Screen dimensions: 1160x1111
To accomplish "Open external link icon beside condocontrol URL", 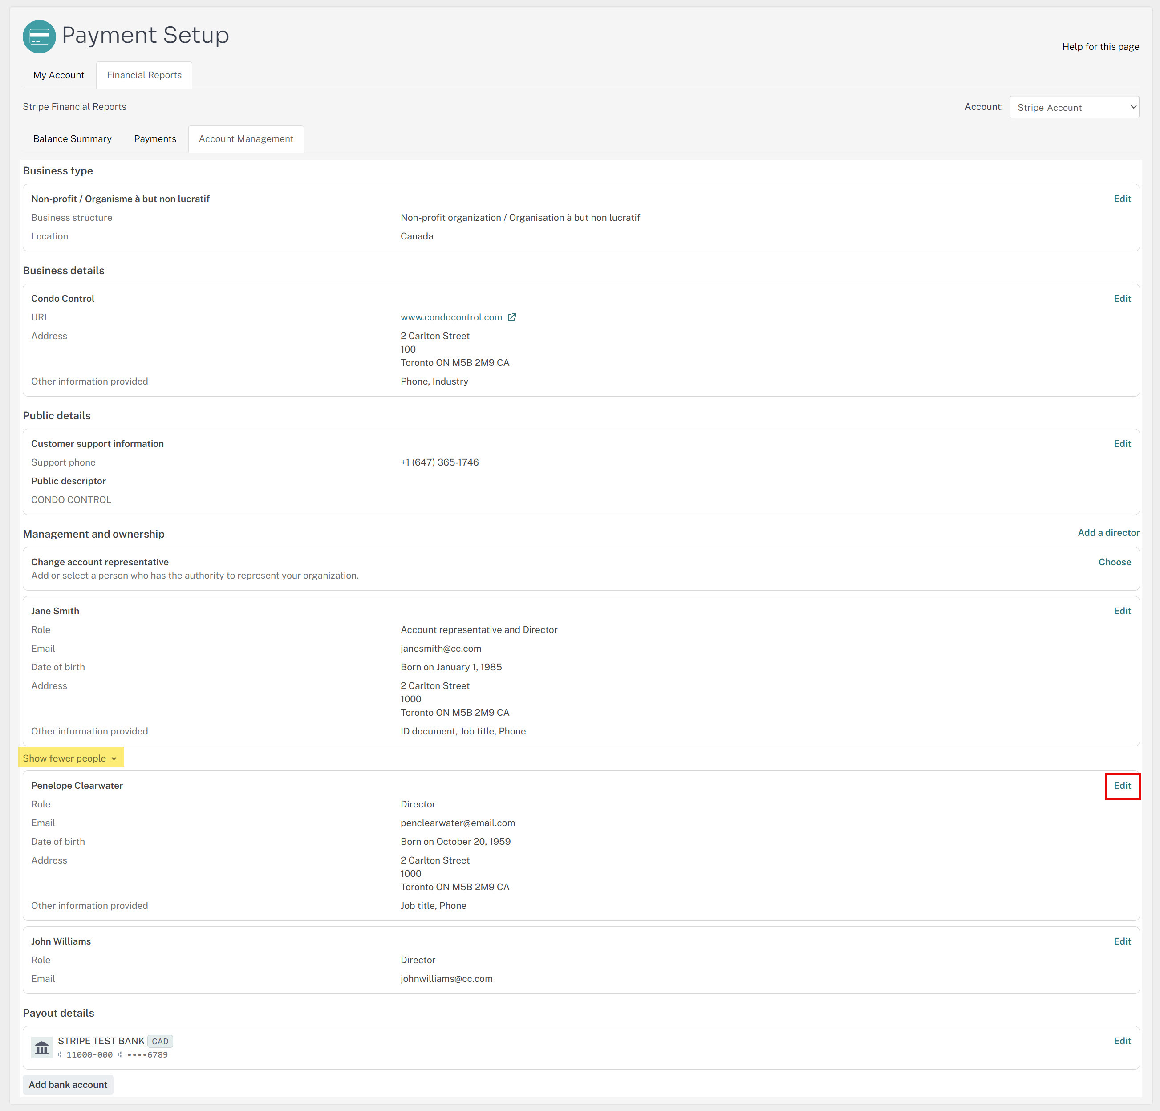I will tap(512, 317).
